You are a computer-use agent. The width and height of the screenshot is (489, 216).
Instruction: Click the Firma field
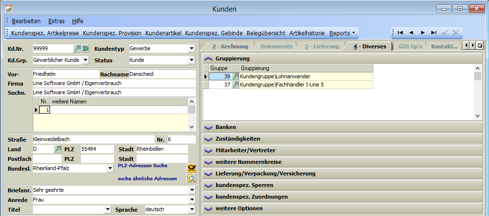[114, 84]
